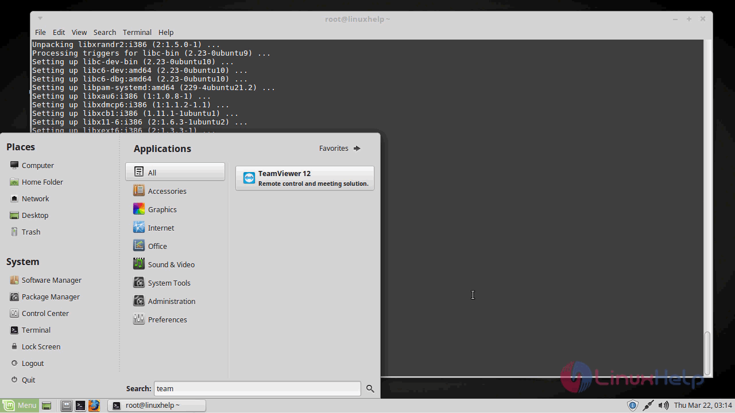
Task: Open terminal launcher in panel
Action: 80,406
